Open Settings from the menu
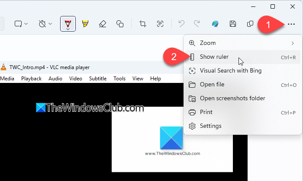 (x=243, y=126)
